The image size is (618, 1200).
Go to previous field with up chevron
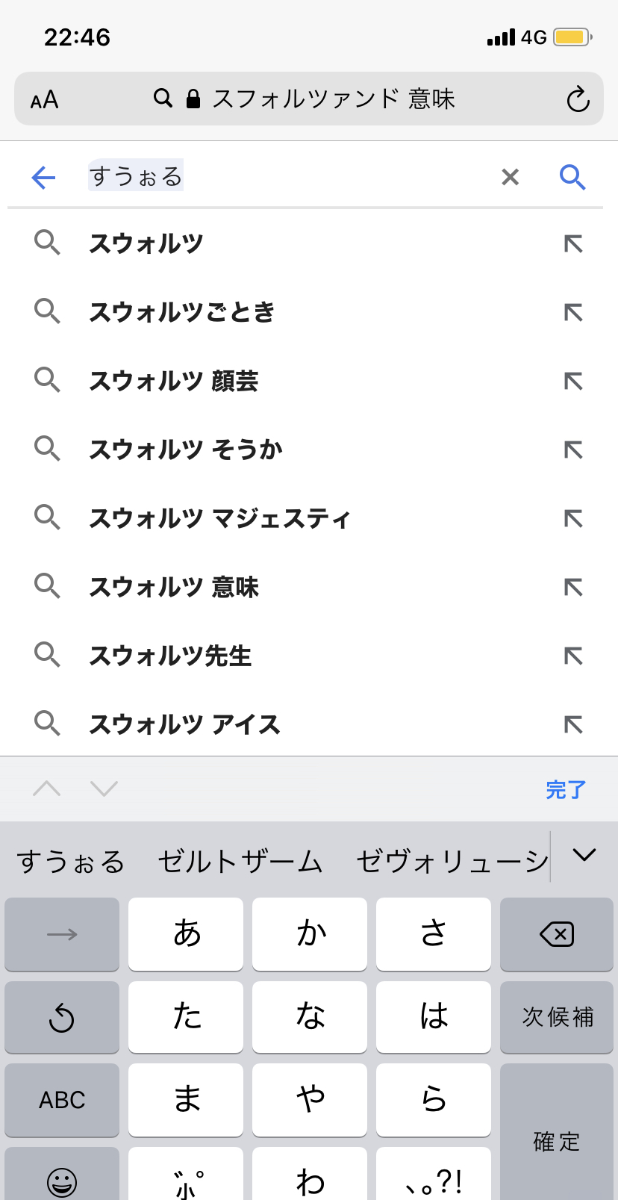tap(47, 789)
